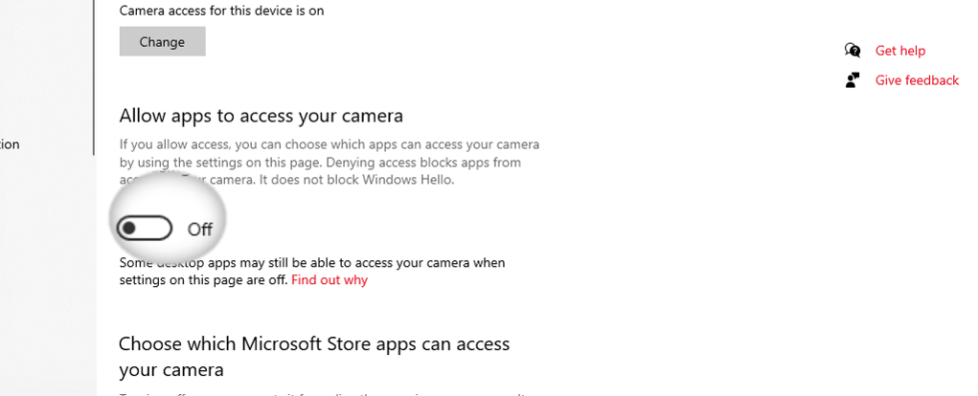This screenshot has width=978, height=396.
Task: Click the "Windows Hello" text in the description
Action: pos(421,179)
